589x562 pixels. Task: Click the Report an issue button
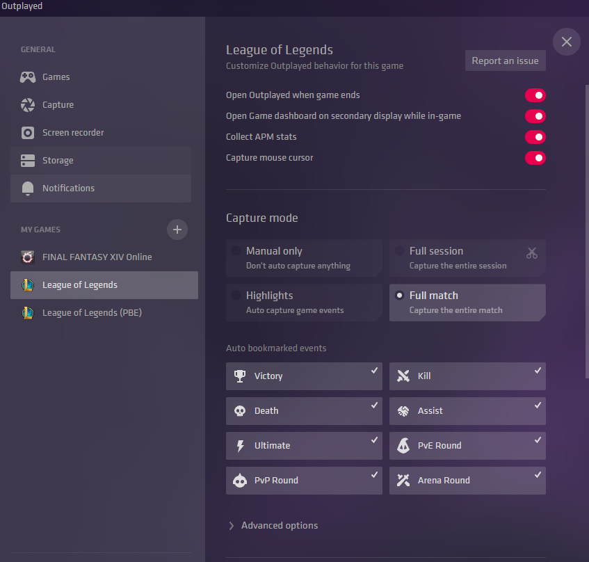coord(506,61)
